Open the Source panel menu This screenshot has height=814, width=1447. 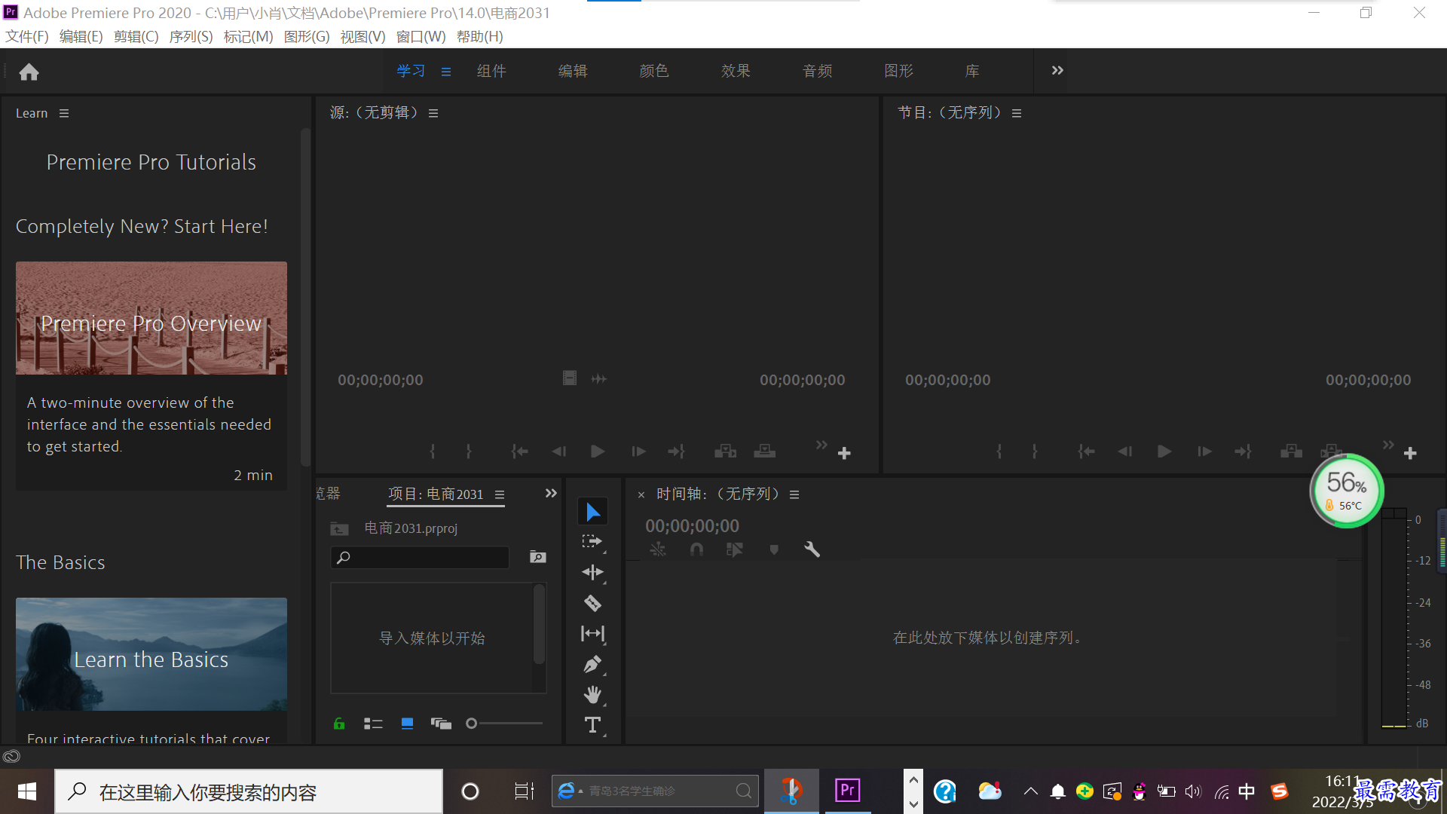pyautogui.click(x=433, y=113)
